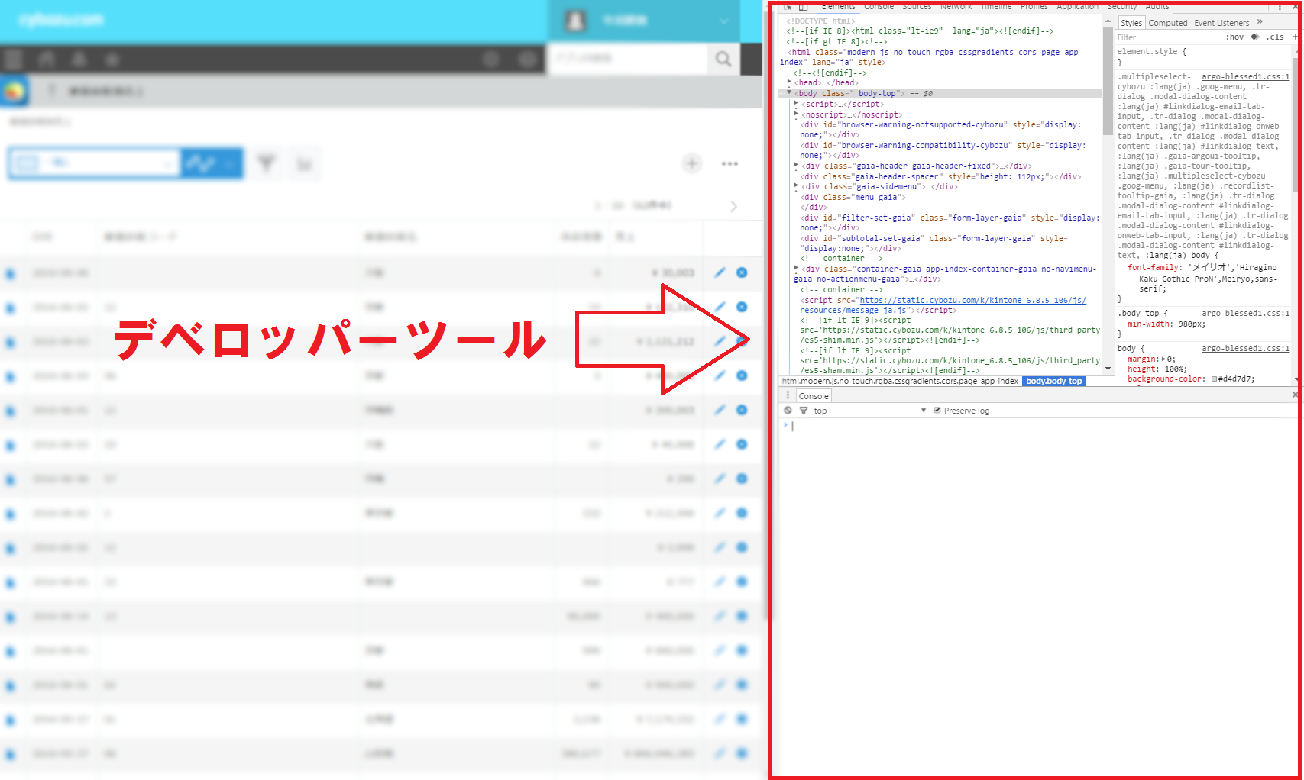The width and height of the screenshot is (1304, 780).
Task: Open details icon of first record row
Action: 10,273
